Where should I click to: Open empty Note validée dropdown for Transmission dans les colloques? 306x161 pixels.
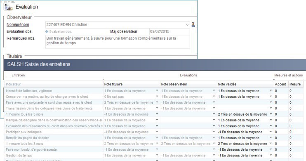click(271, 108)
